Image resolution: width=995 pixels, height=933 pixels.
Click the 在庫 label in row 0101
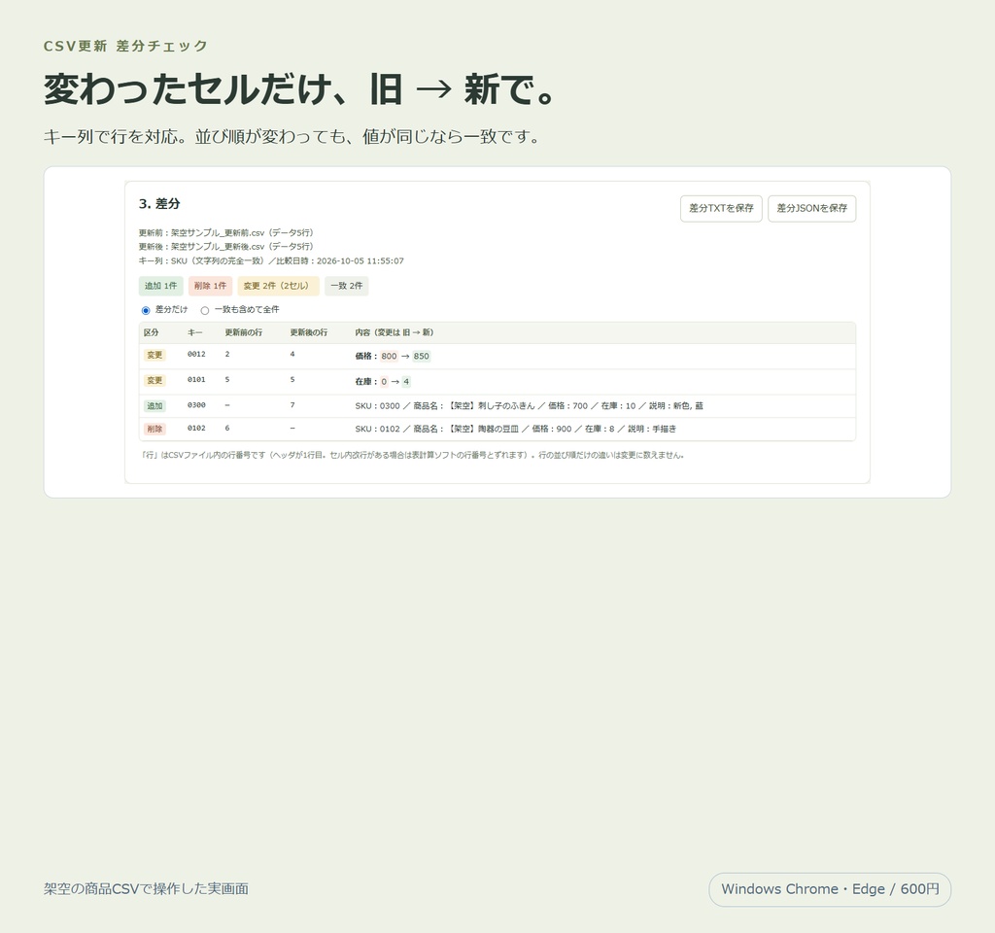[365, 381]
